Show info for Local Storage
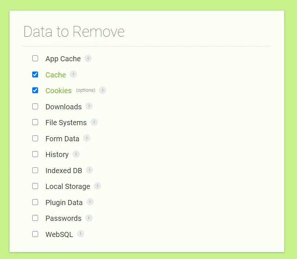297x259 pixels. (x=97, y=186)
